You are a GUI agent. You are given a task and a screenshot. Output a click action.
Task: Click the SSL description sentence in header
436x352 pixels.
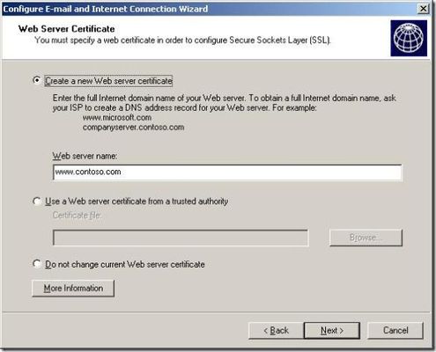183,40
